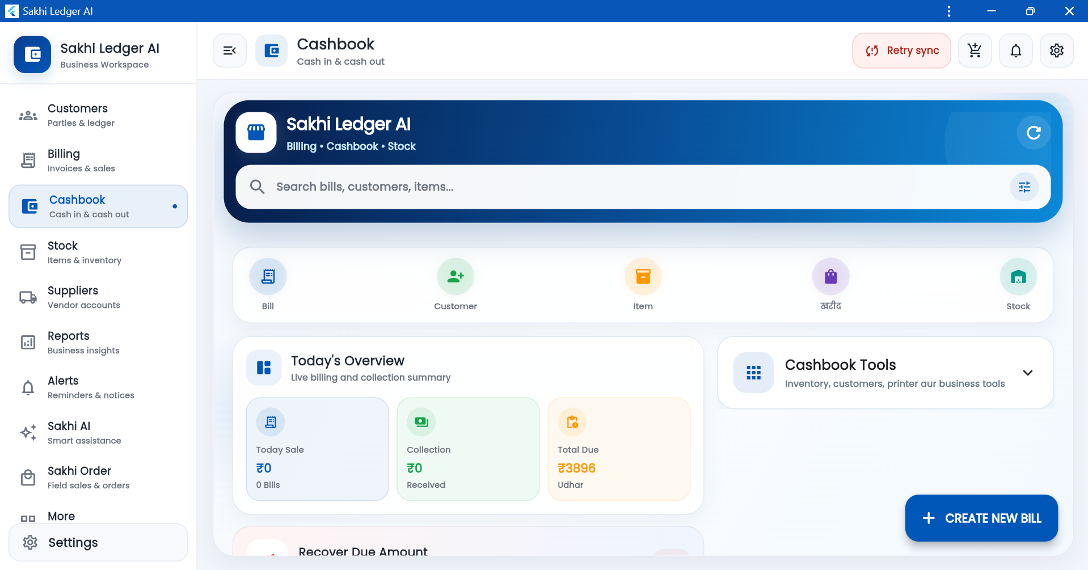Open the Settings button in sidebar

click(98, 543)
